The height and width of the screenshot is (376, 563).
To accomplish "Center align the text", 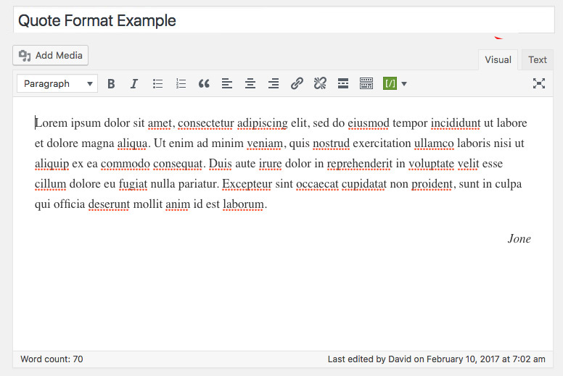I will [250, 84].
